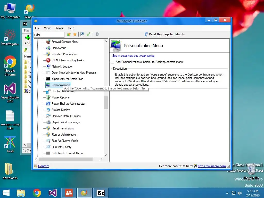Select Reset Permissions tree item

pyautogui.click(x=63, y=128)
